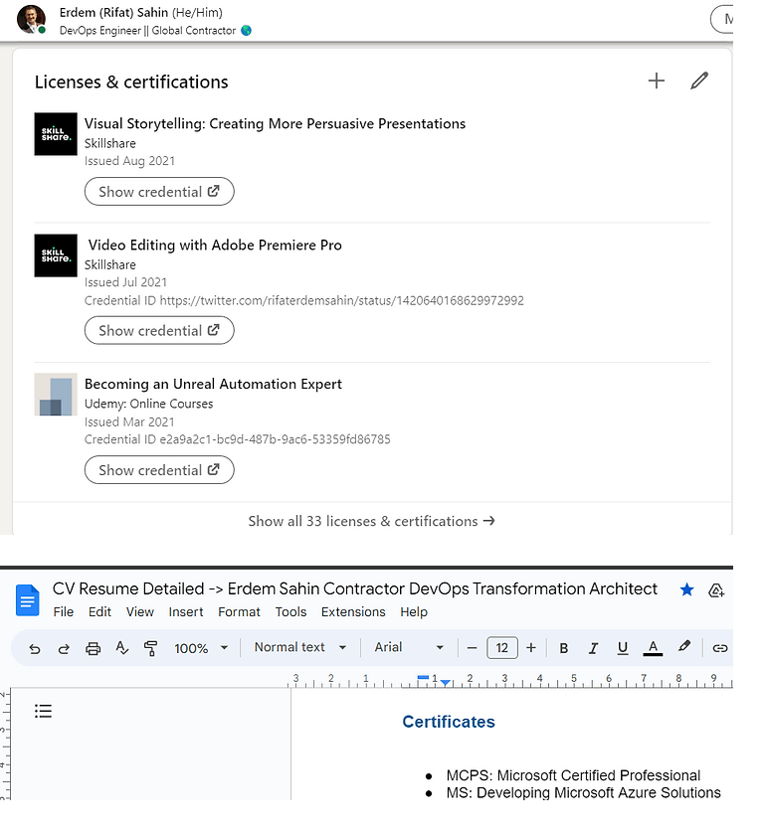Add a new license or certification
768x836 pixels.
pyautogui.click(x=656, y=82)
